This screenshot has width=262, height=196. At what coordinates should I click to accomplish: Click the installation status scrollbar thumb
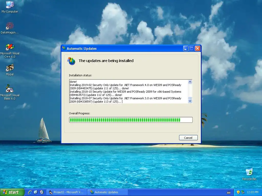click(x=190, y=98)
